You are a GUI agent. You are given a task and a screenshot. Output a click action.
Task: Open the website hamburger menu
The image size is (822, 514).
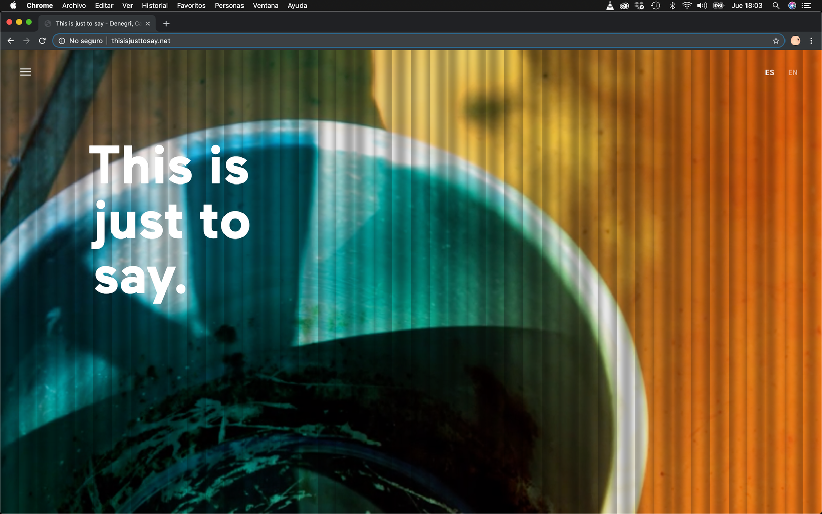click(25, 72)
